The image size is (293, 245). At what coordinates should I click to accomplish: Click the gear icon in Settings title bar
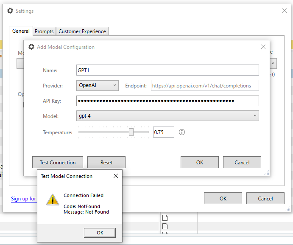10,11
